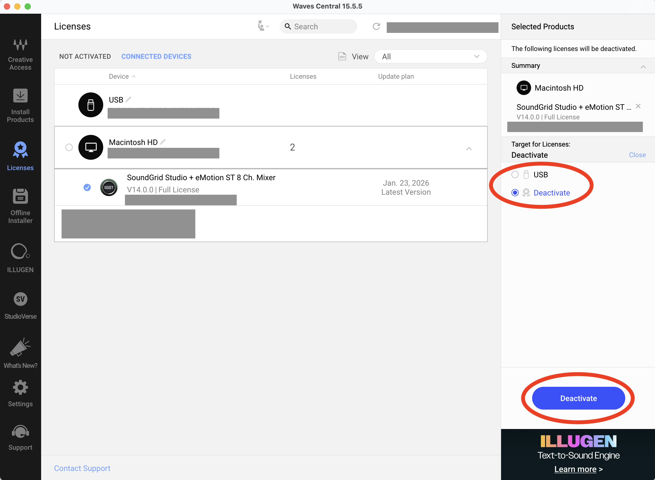Viewport: 655px width, 480px height.
Task: Choose USB as license target
Action: 515,174
